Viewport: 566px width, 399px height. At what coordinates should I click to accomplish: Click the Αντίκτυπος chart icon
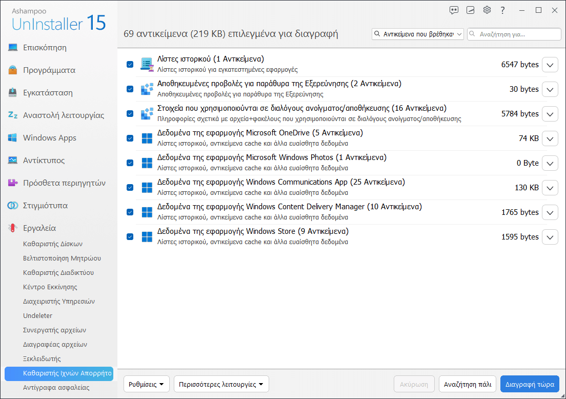pos(13,160)
